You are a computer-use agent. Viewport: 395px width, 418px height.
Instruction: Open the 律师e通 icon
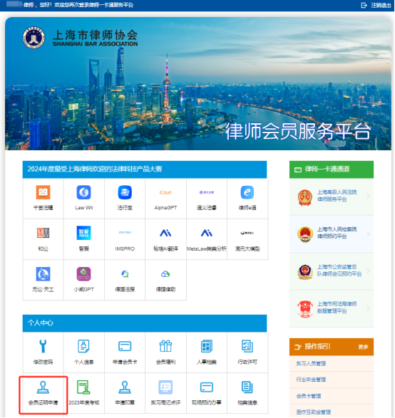pos(247,192)
